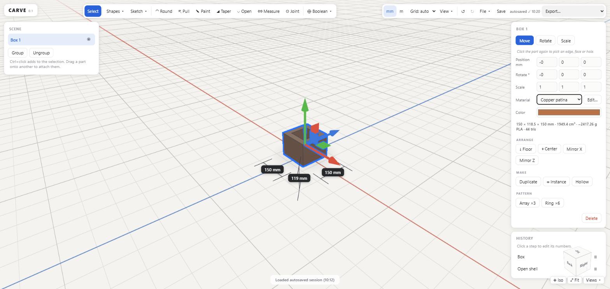The image size is (610, 289).
Task: Switch units to mm
Action: (390, 11)
